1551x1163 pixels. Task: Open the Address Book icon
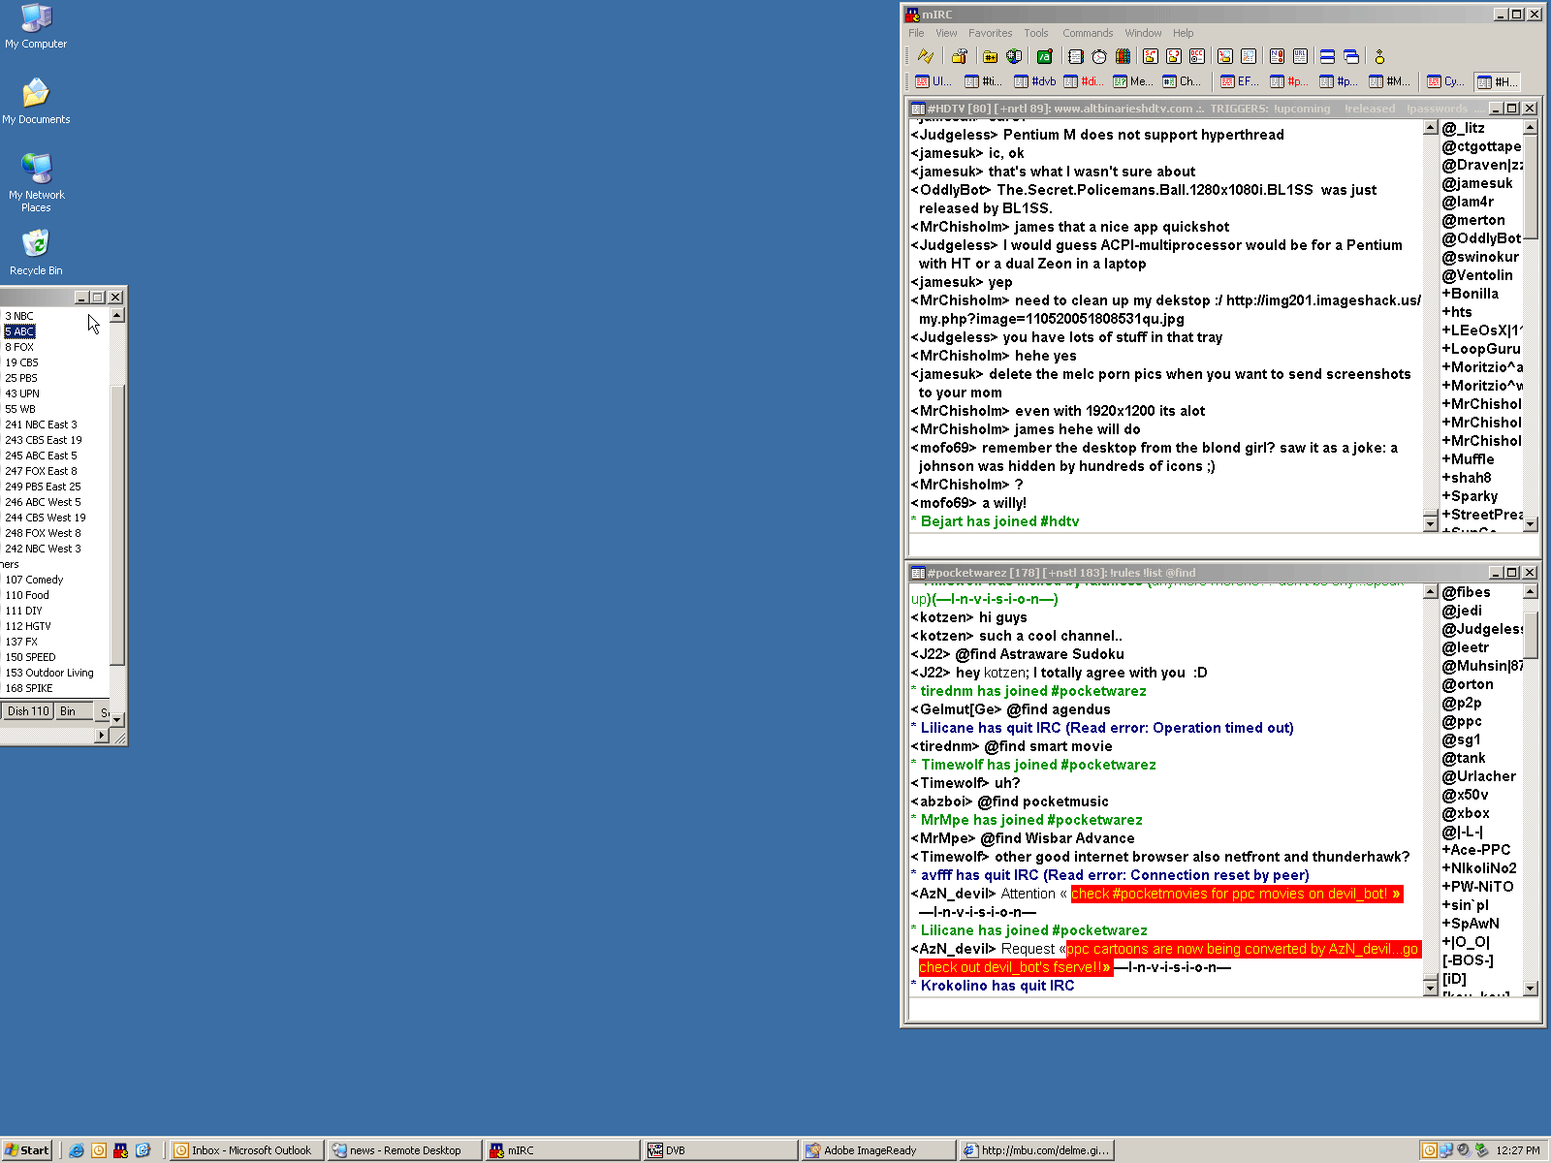click(x=1075, y=56)
